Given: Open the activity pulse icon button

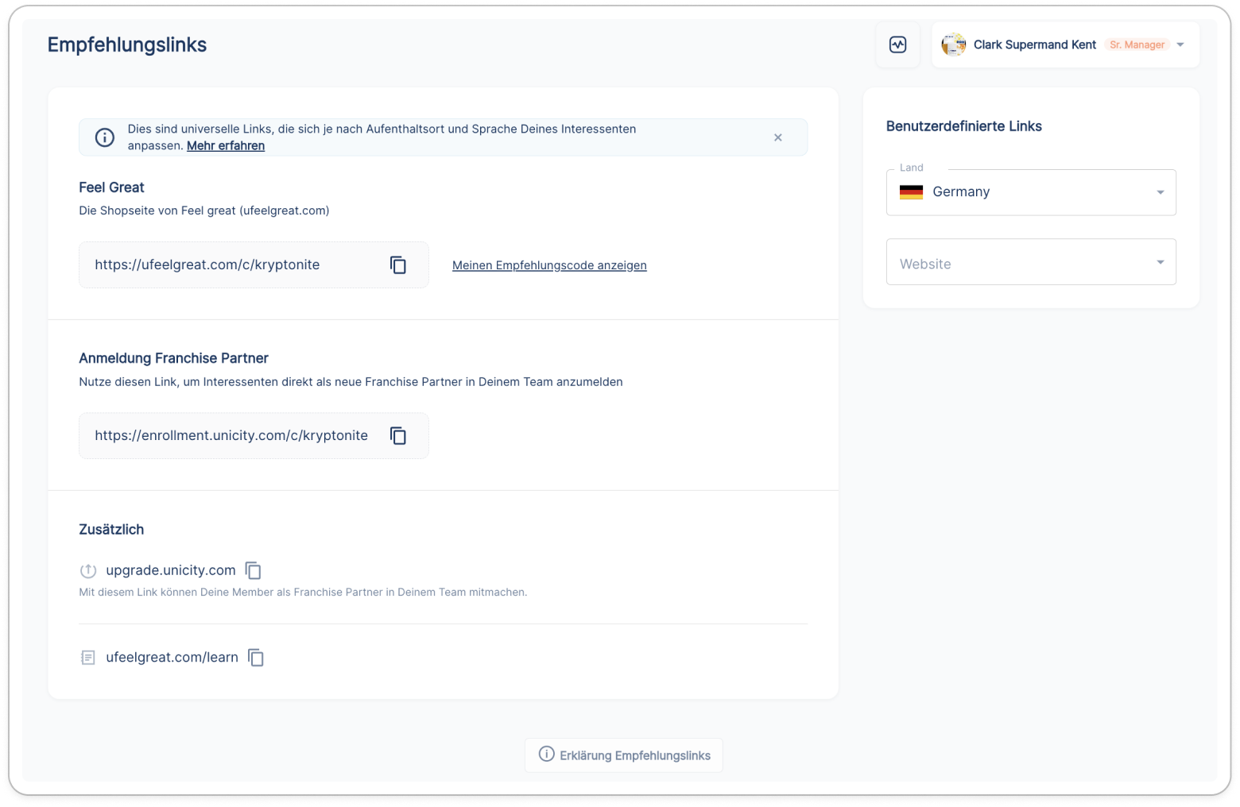Looking at the screenshot, I should 897,44.
